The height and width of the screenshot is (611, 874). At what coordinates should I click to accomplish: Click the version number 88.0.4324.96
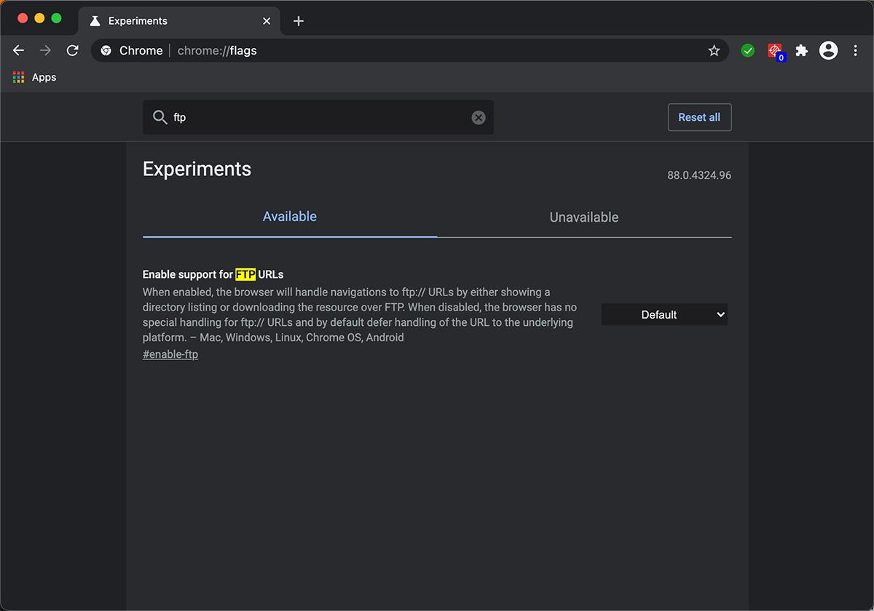[x=699, y=175]
